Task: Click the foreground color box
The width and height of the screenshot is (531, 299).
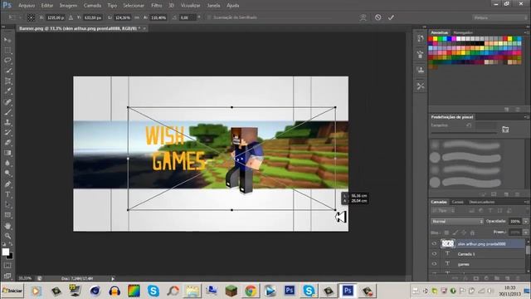Action: [x=6, y=252]
